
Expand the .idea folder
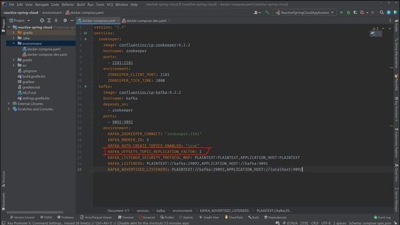point(14,38)
